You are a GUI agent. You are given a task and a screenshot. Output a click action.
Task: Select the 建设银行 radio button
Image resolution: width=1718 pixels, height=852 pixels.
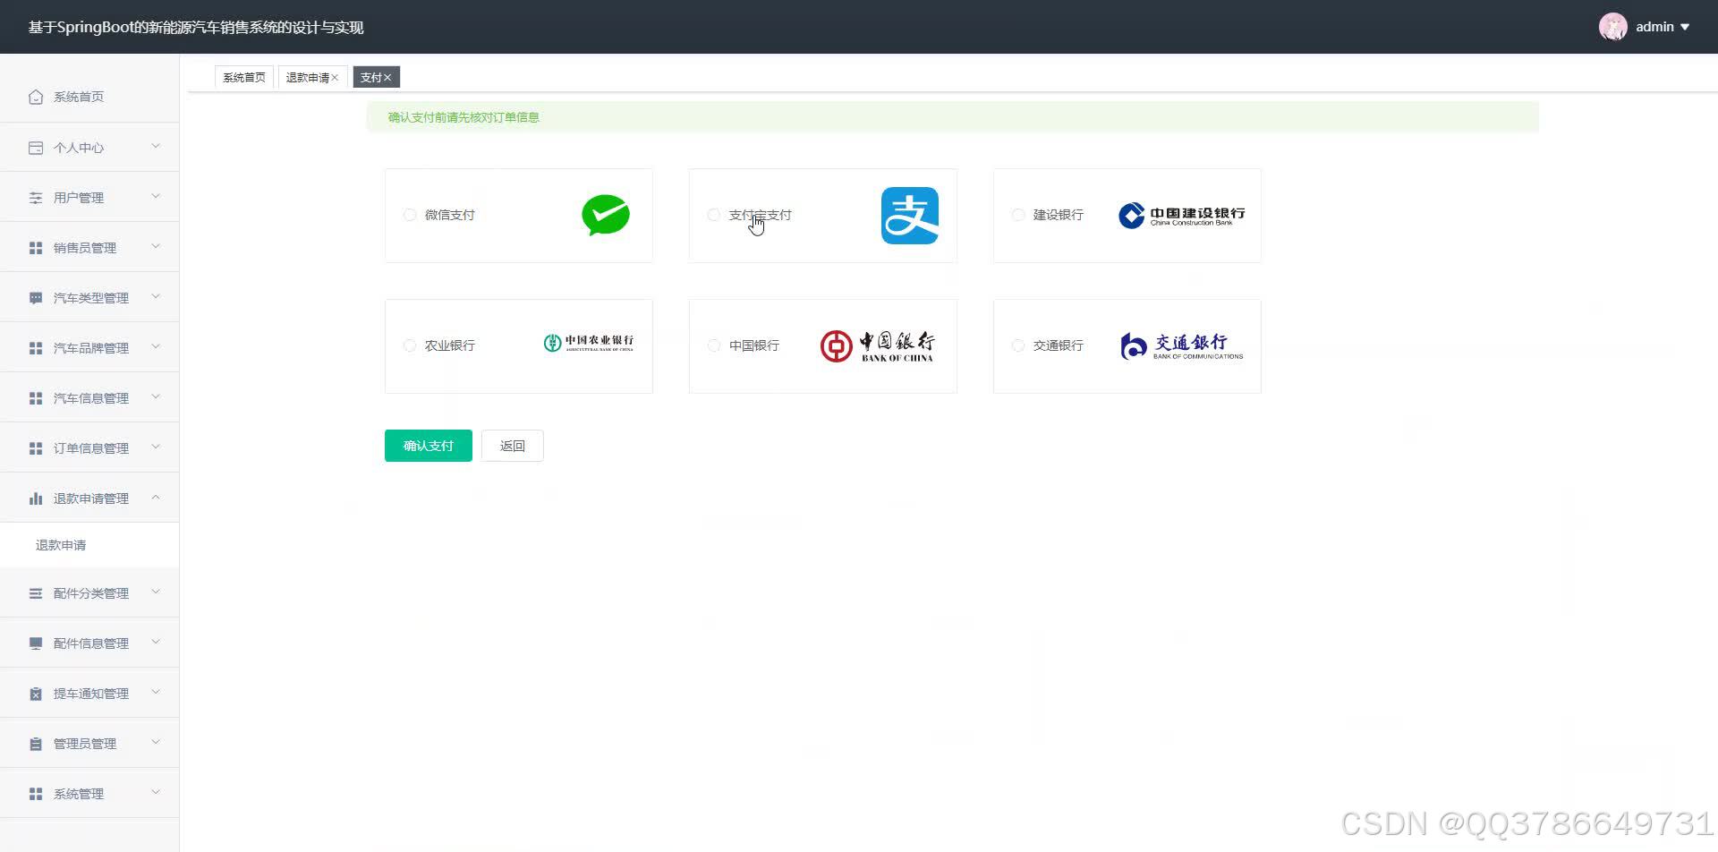coord(1018,215)
